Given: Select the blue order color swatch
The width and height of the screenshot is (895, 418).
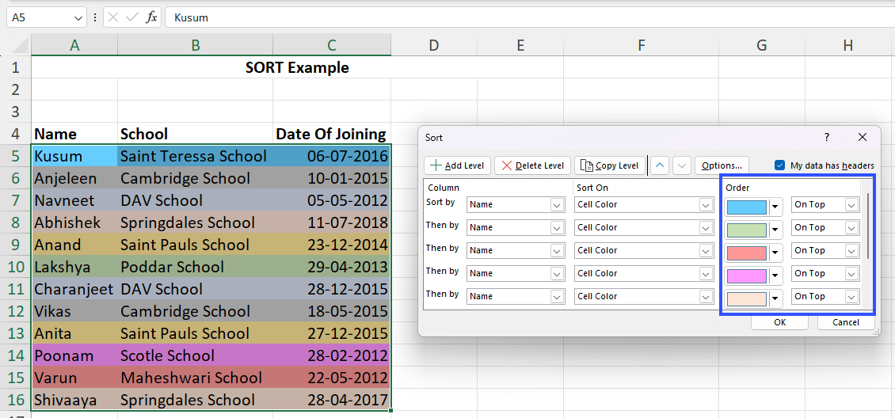Looking at the screenshot, I should [747, 206].
